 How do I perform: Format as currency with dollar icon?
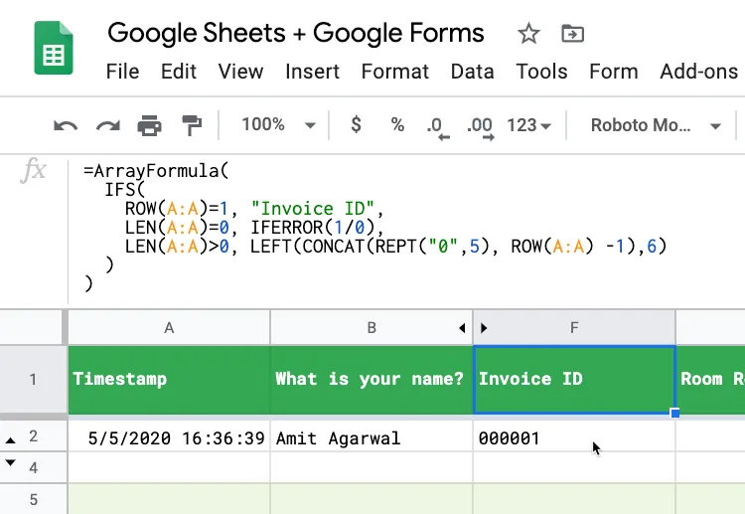(356, 125)
